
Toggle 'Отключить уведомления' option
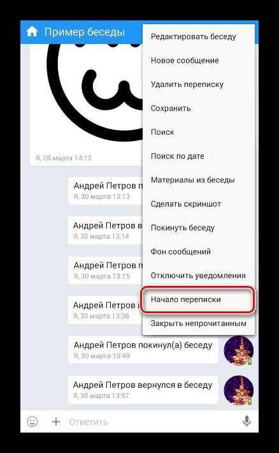click(199, 276)
